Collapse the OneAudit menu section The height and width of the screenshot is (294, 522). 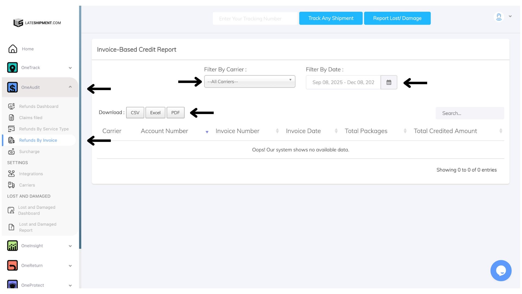[70, 87]
